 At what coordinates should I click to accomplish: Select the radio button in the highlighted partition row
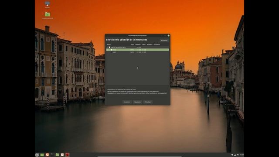(112, 50)
